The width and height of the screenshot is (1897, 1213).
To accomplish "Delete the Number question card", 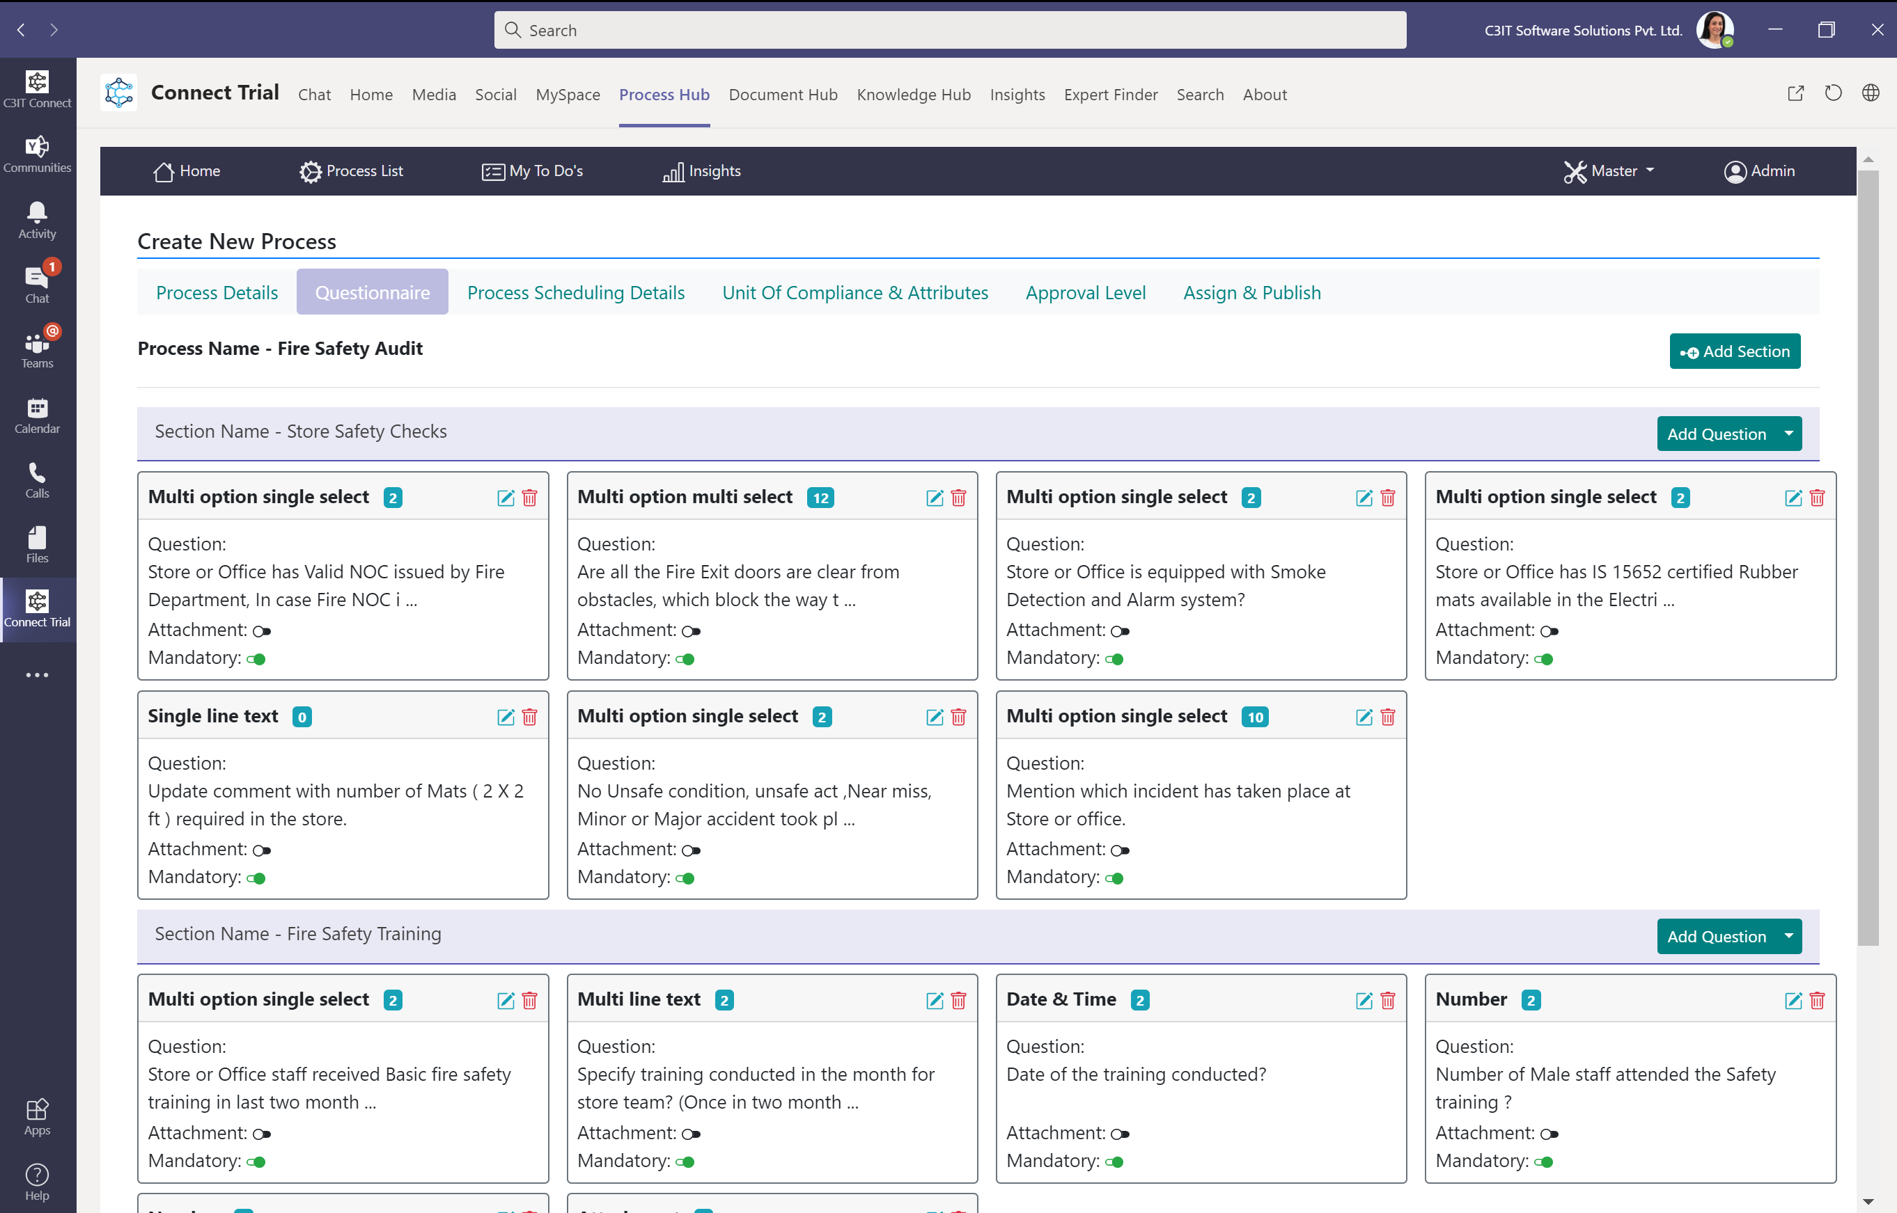I will tap(1817, 1000).
